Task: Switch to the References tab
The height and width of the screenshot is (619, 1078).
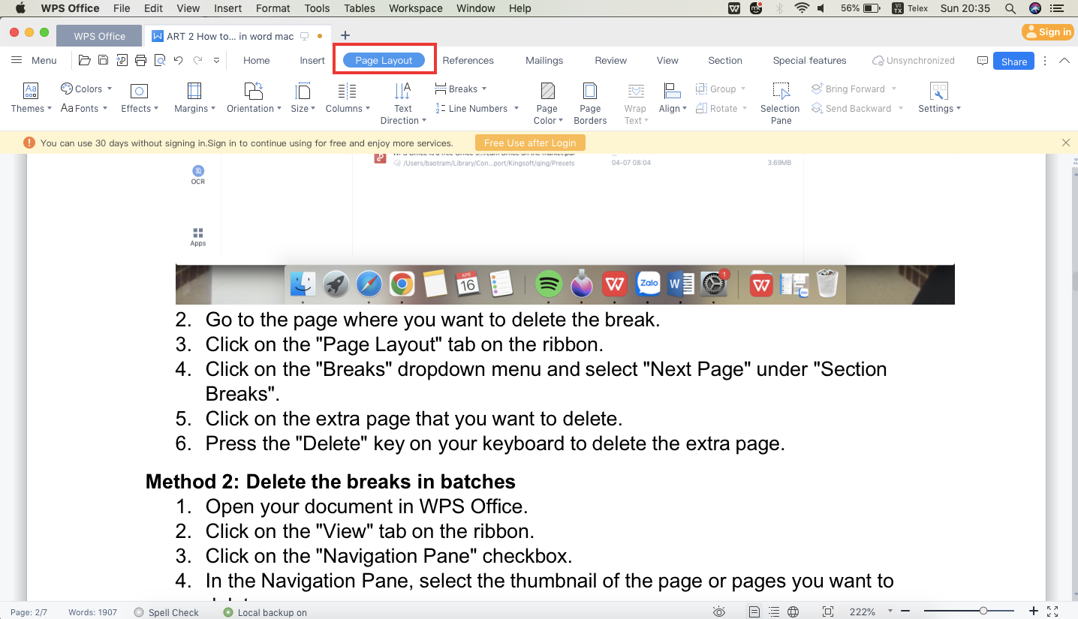Action: (468, 60)
